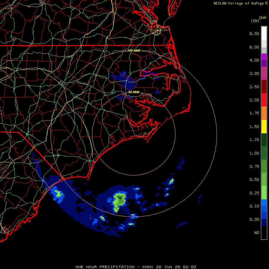Click the dark green core of the offshore rain cell
The width and height of the screenshot is (269, 269).
click(120, 198)
